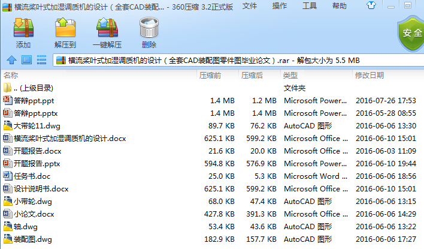Open the 操作 menu
Image resolution: width=424 pixels, height=249 pixels.
point(279,5)
